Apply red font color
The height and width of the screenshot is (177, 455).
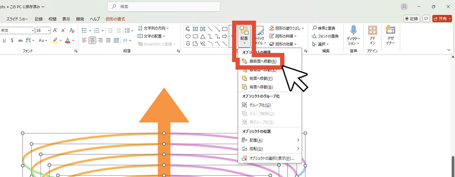coord(67,40)
